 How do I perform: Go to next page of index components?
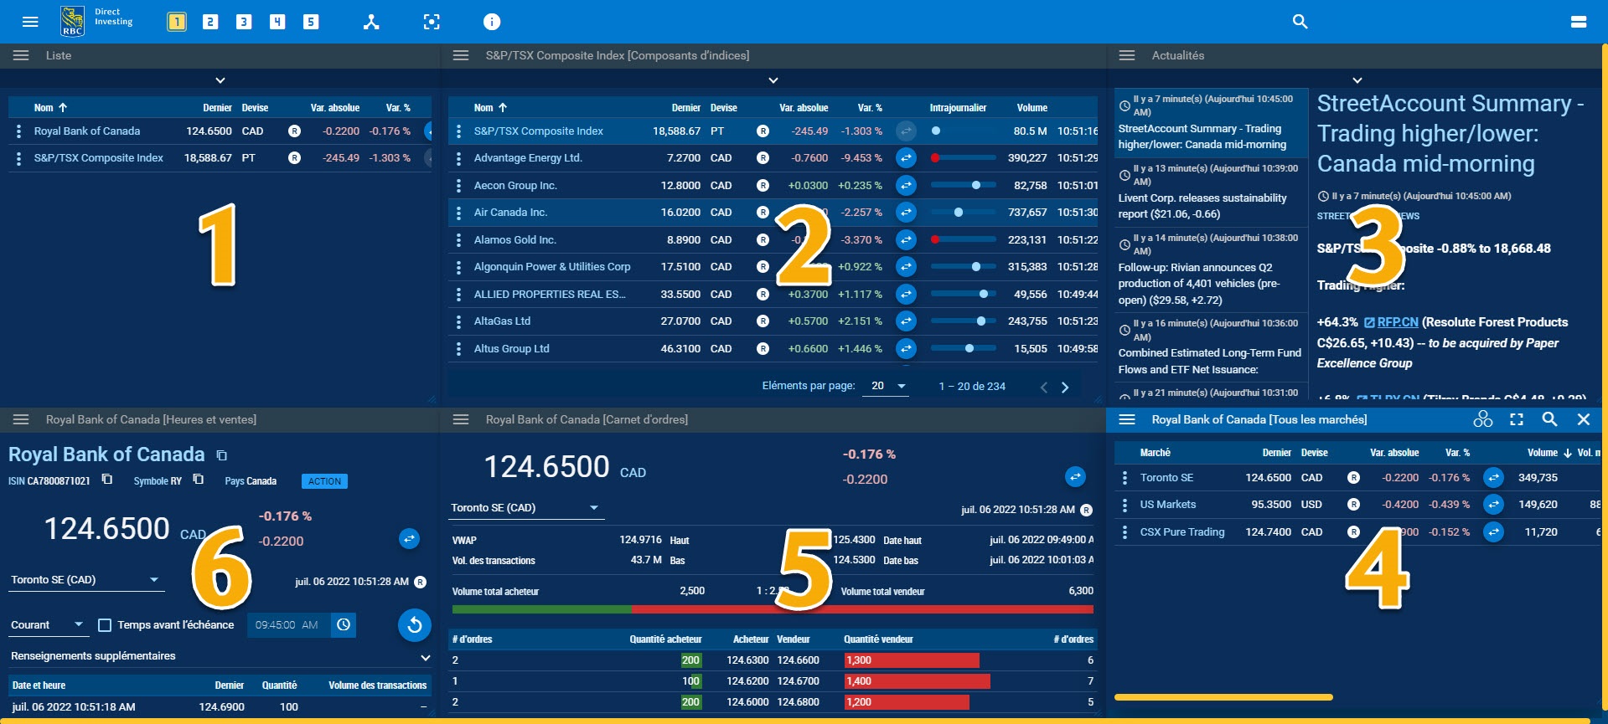point(1065,387)
